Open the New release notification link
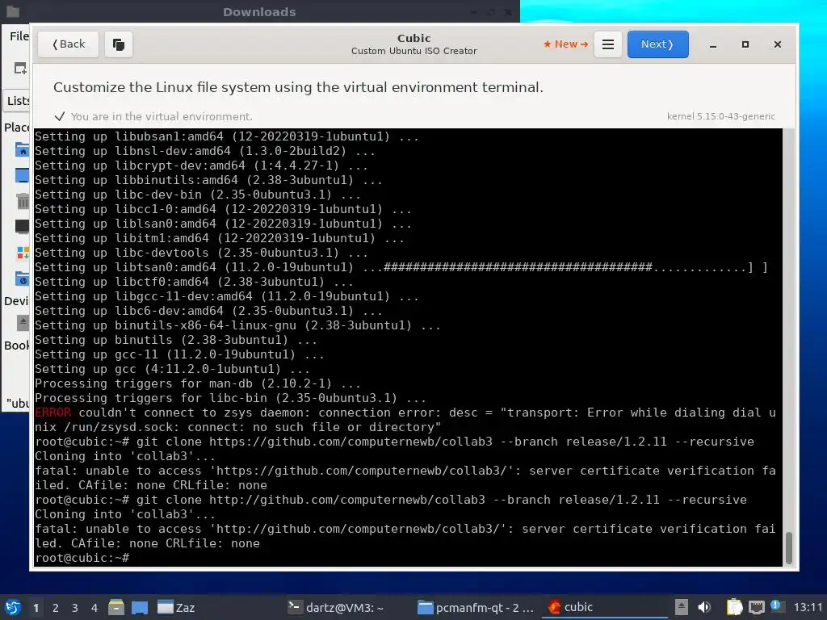The width and height of the screenshot is (827, 620). point(565,44)
